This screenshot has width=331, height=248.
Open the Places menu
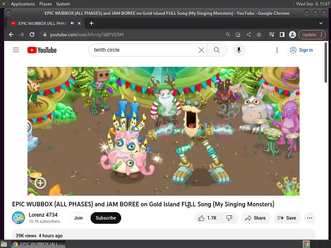pyautogui.click(x=45, y=4)
